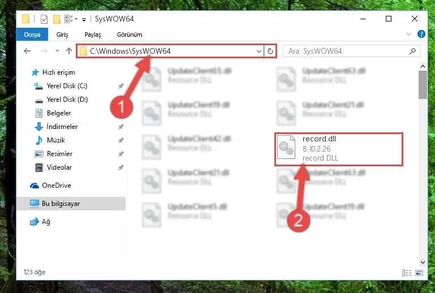435x293 pixels.
Task: Open the Paylaş ribbon tab
Action: (93, 35)
